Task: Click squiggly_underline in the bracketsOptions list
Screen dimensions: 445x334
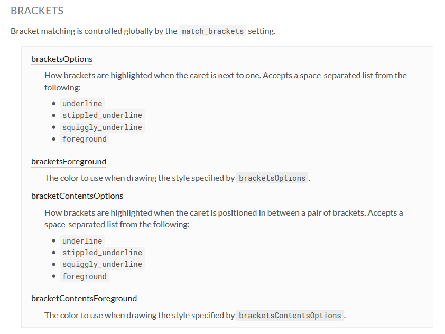Action: (x=102, y=127)
